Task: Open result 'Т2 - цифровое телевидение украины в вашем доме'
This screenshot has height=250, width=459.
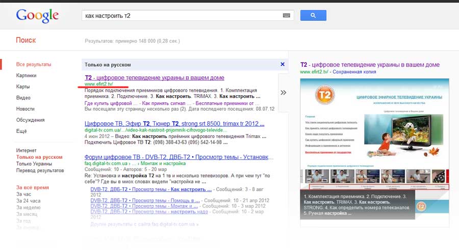Action: coord(155,78)
